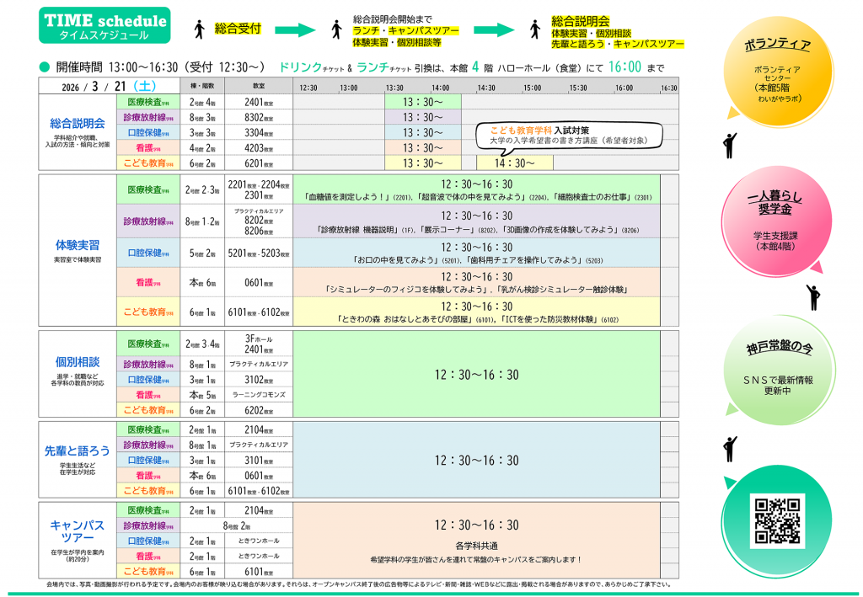Select the 体験実習 section header in the table
Image resolution: width=863 pixels, height=597 pixels.
pos(77,246)
